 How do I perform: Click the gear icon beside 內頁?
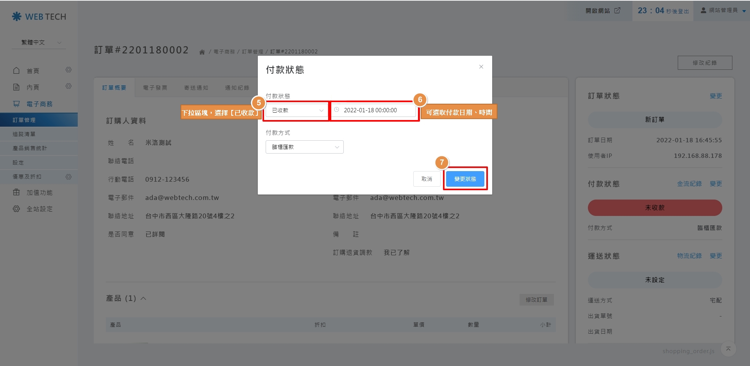[x=68, y=86]
